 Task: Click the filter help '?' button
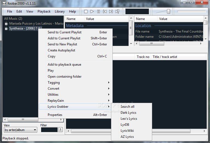(x=60, y=130)
